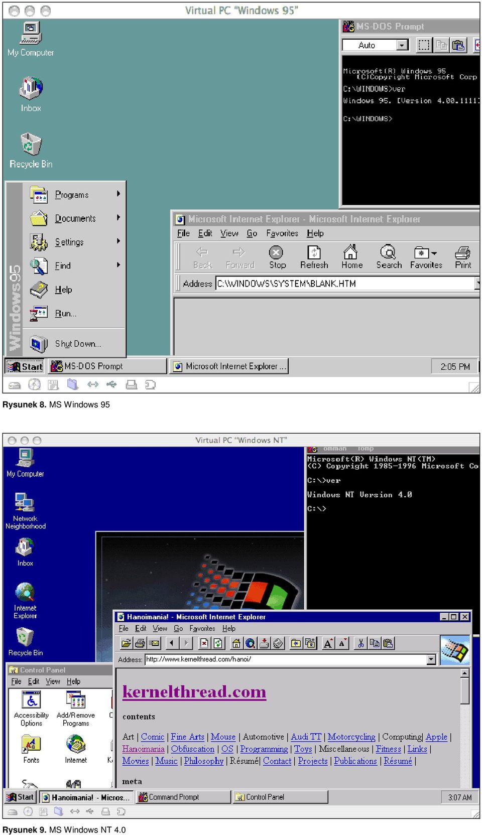
Task: Open Add/Remove Programs in Control Panel
Action: coord(76,709)
